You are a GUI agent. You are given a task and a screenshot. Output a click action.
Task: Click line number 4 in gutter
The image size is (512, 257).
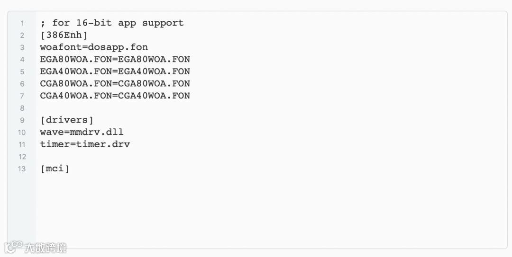(22, 60)
